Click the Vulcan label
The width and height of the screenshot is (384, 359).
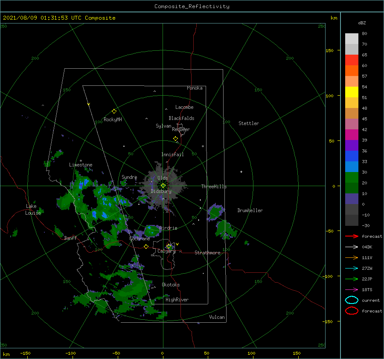tap(217, 317)
